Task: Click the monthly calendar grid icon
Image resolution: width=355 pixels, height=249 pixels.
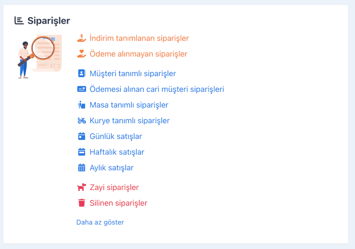Action: (x=82, y=168)
